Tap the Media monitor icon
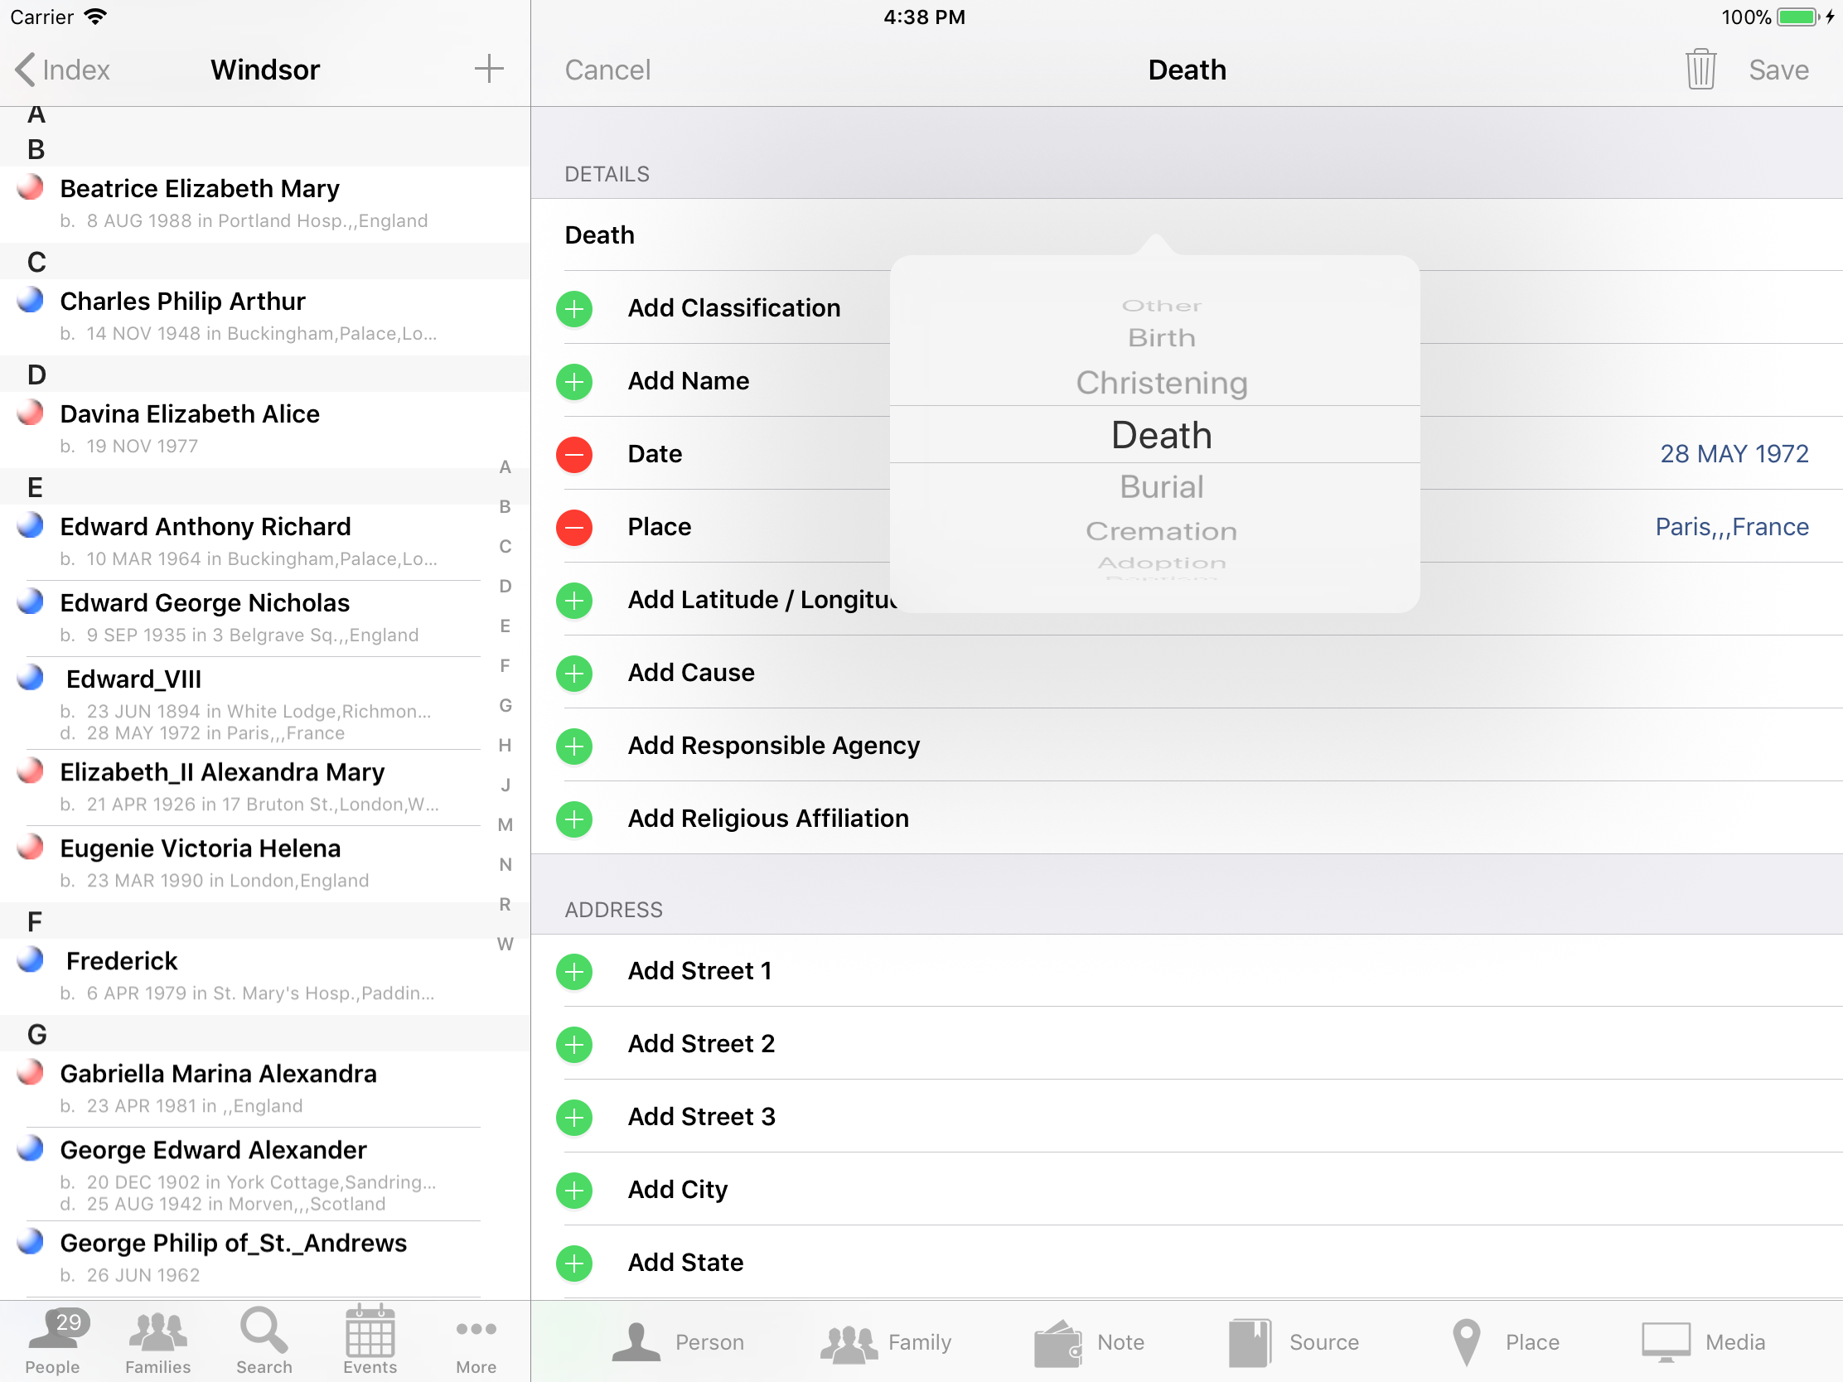 (1666, 1342)
